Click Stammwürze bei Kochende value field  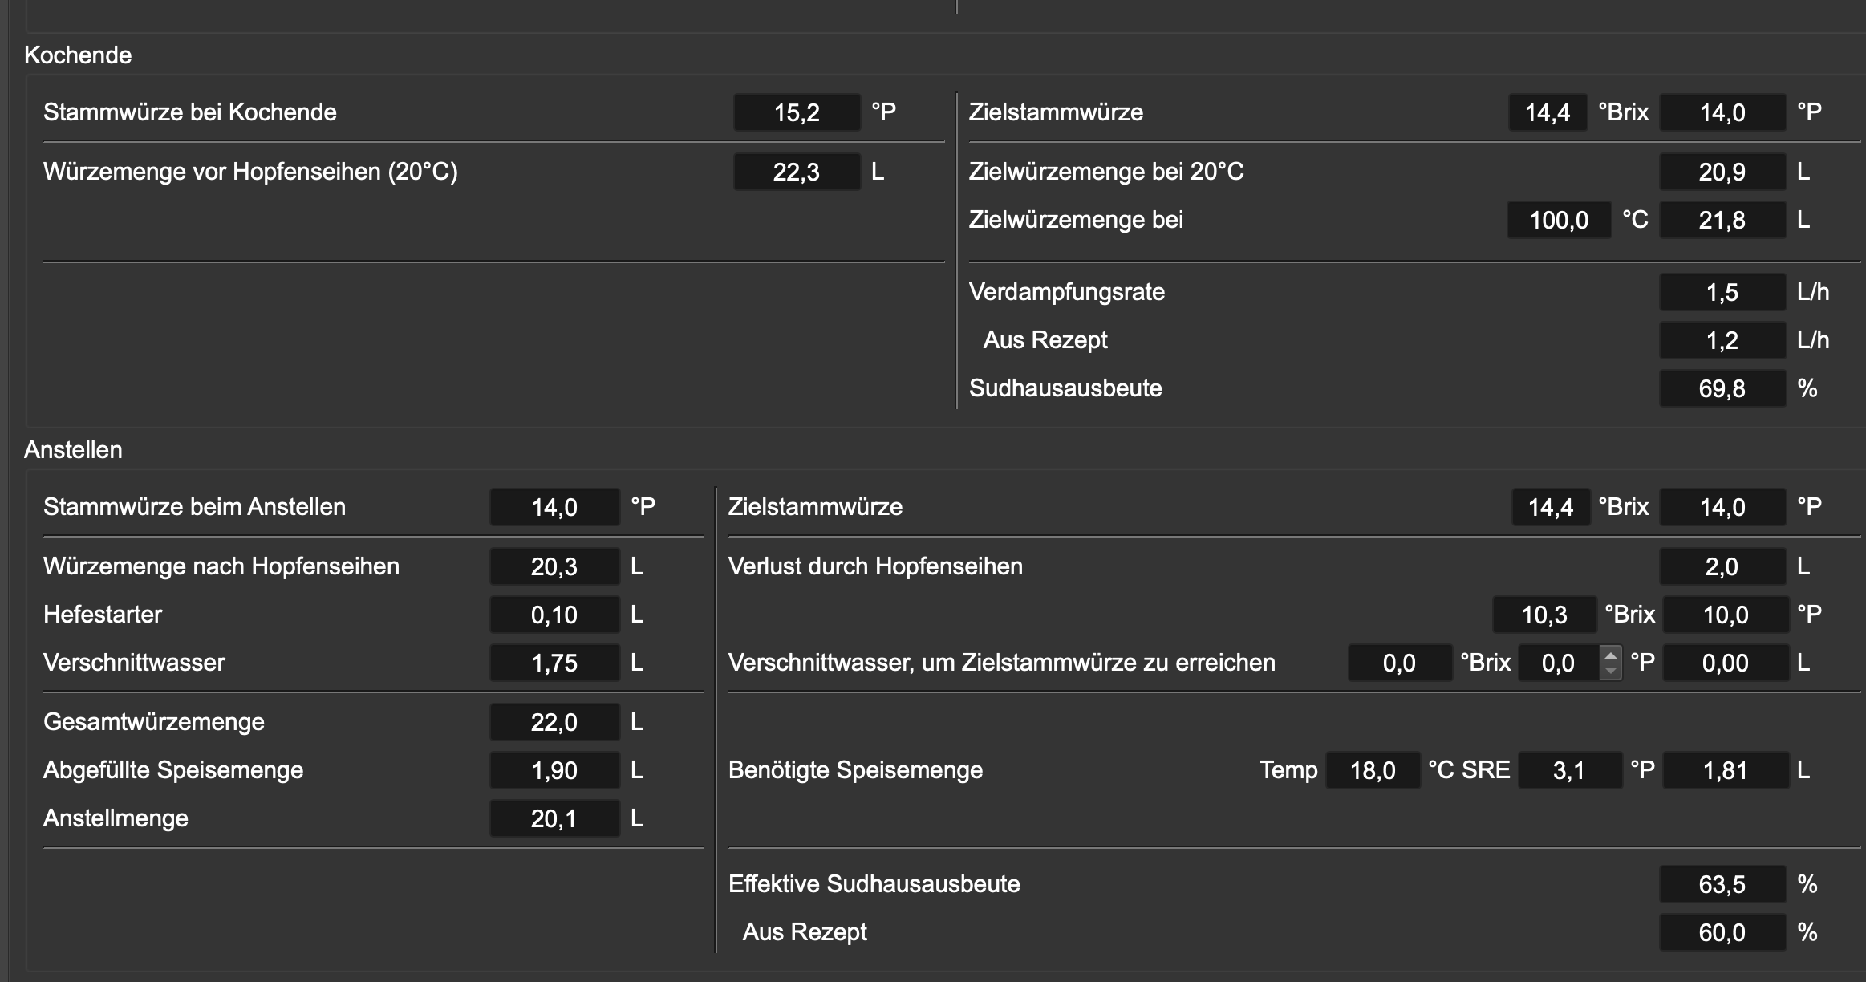tap(797, 112)
